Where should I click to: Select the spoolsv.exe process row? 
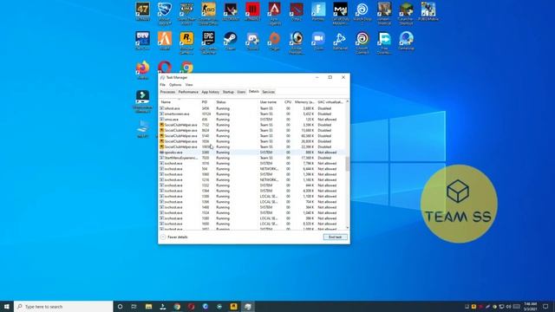251,153
